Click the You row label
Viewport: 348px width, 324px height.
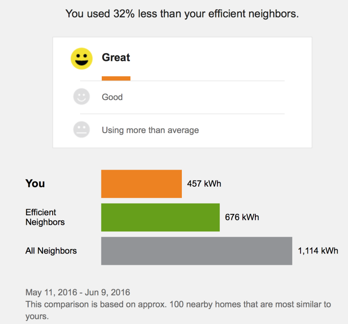35,184
